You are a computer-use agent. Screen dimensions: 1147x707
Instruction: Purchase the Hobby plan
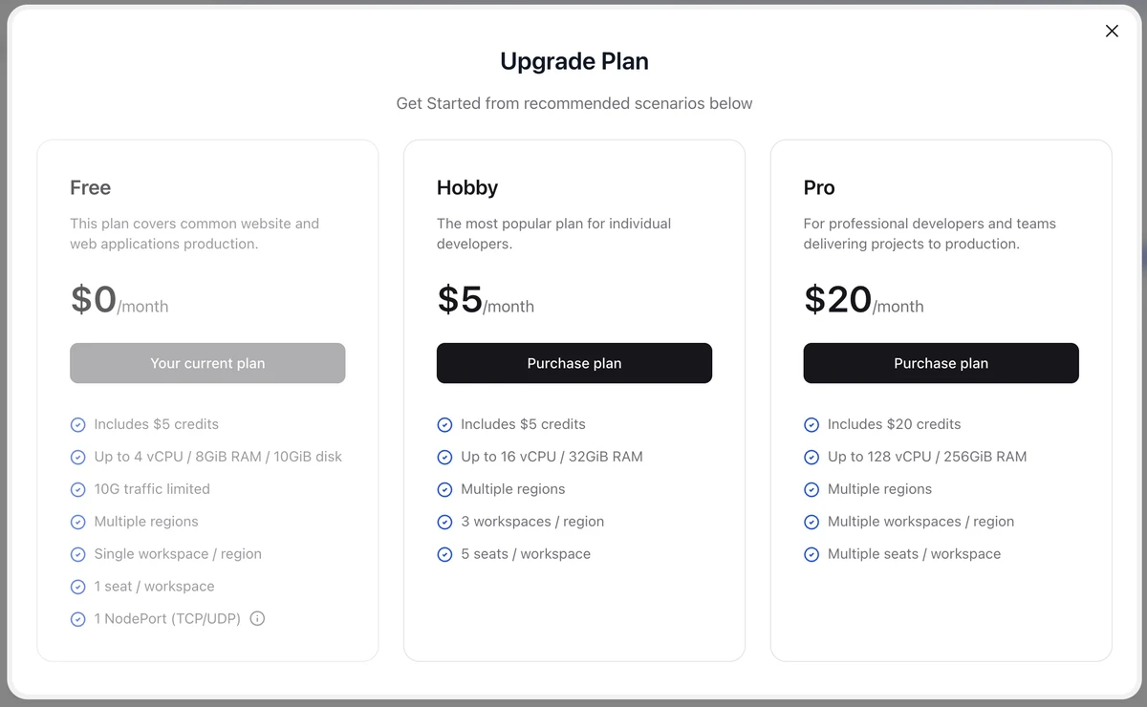(x=574, y=363)
